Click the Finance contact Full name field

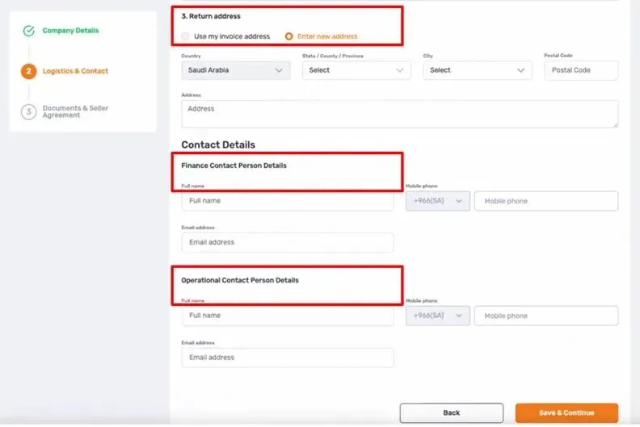[x=288, y=201]
